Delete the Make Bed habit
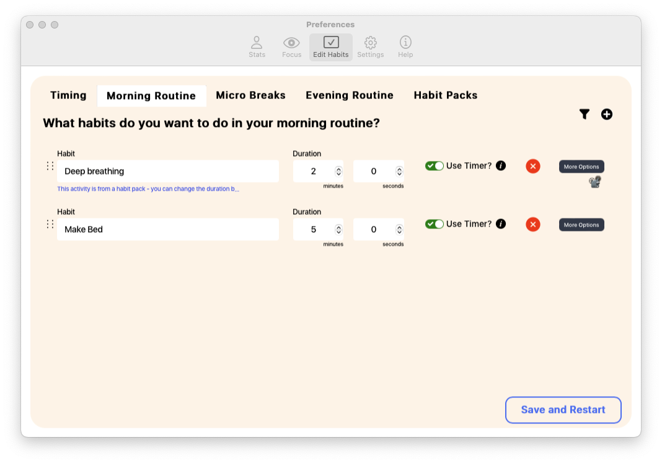Screen dimensions: 662x463 (x=533, y=224)
